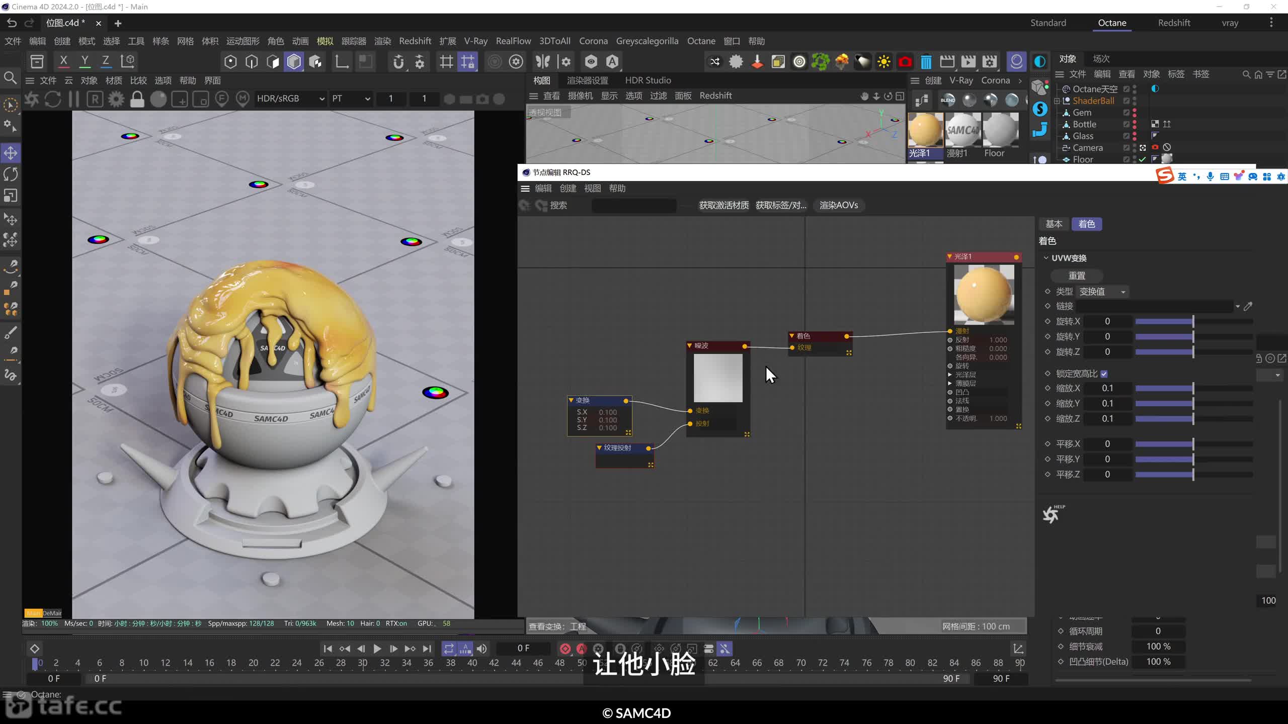Screen dimensions: 1288x724
Task: Adjust the 平移.Z slider
Action: [1193, 474]
